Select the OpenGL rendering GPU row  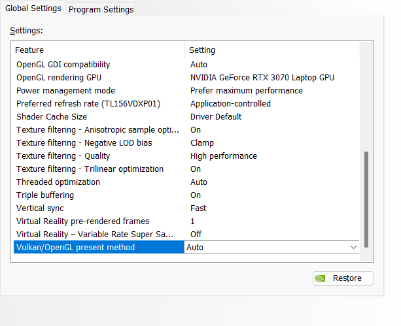pyautogui.click(x=58, y=78)
